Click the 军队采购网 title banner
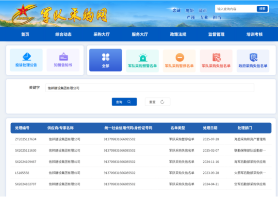The image size is (278, 197). [74, 16]
